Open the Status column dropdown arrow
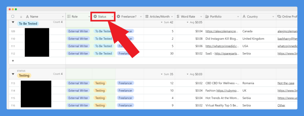304x116 pixels. coord(112,17)
